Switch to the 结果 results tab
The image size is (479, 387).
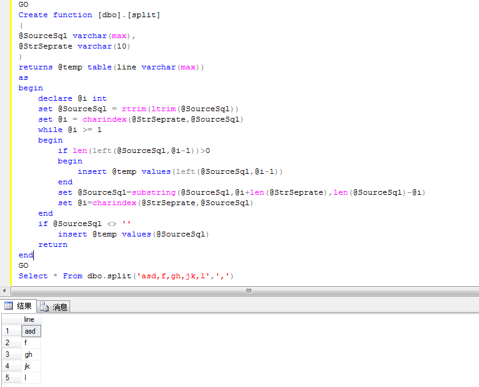[18, 306]
